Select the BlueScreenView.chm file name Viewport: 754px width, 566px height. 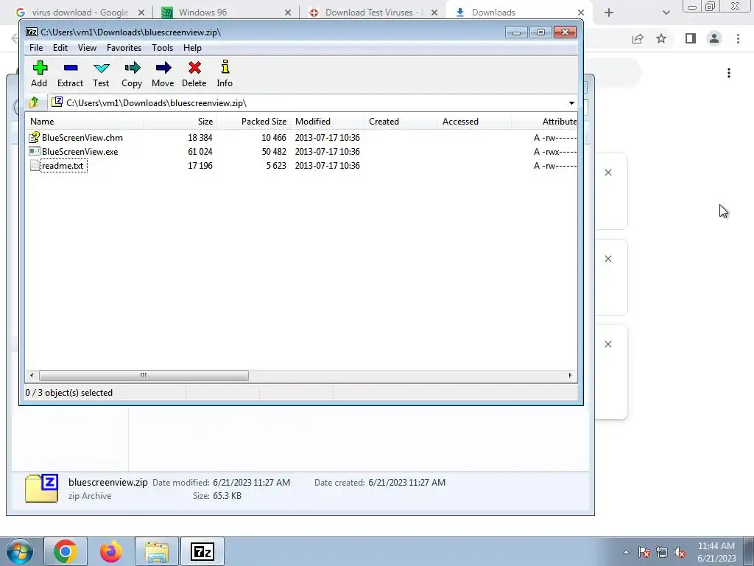(82, 138)
